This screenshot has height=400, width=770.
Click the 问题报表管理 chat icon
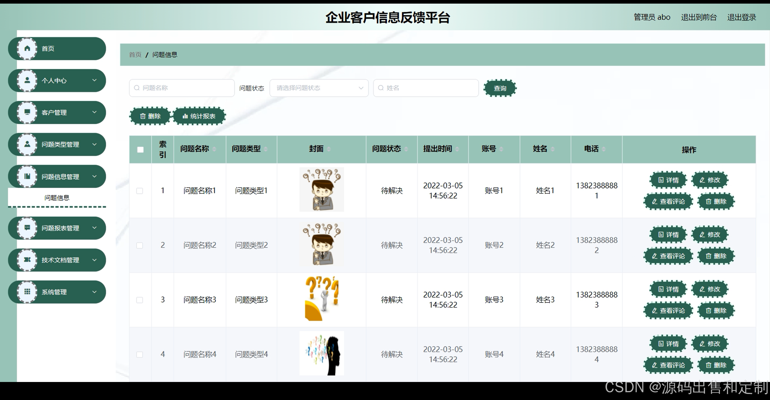tap(27, 228)
